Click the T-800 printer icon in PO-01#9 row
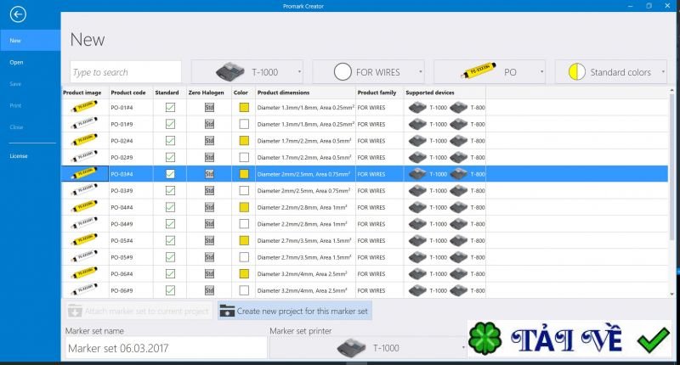 (x=458, y=124)
